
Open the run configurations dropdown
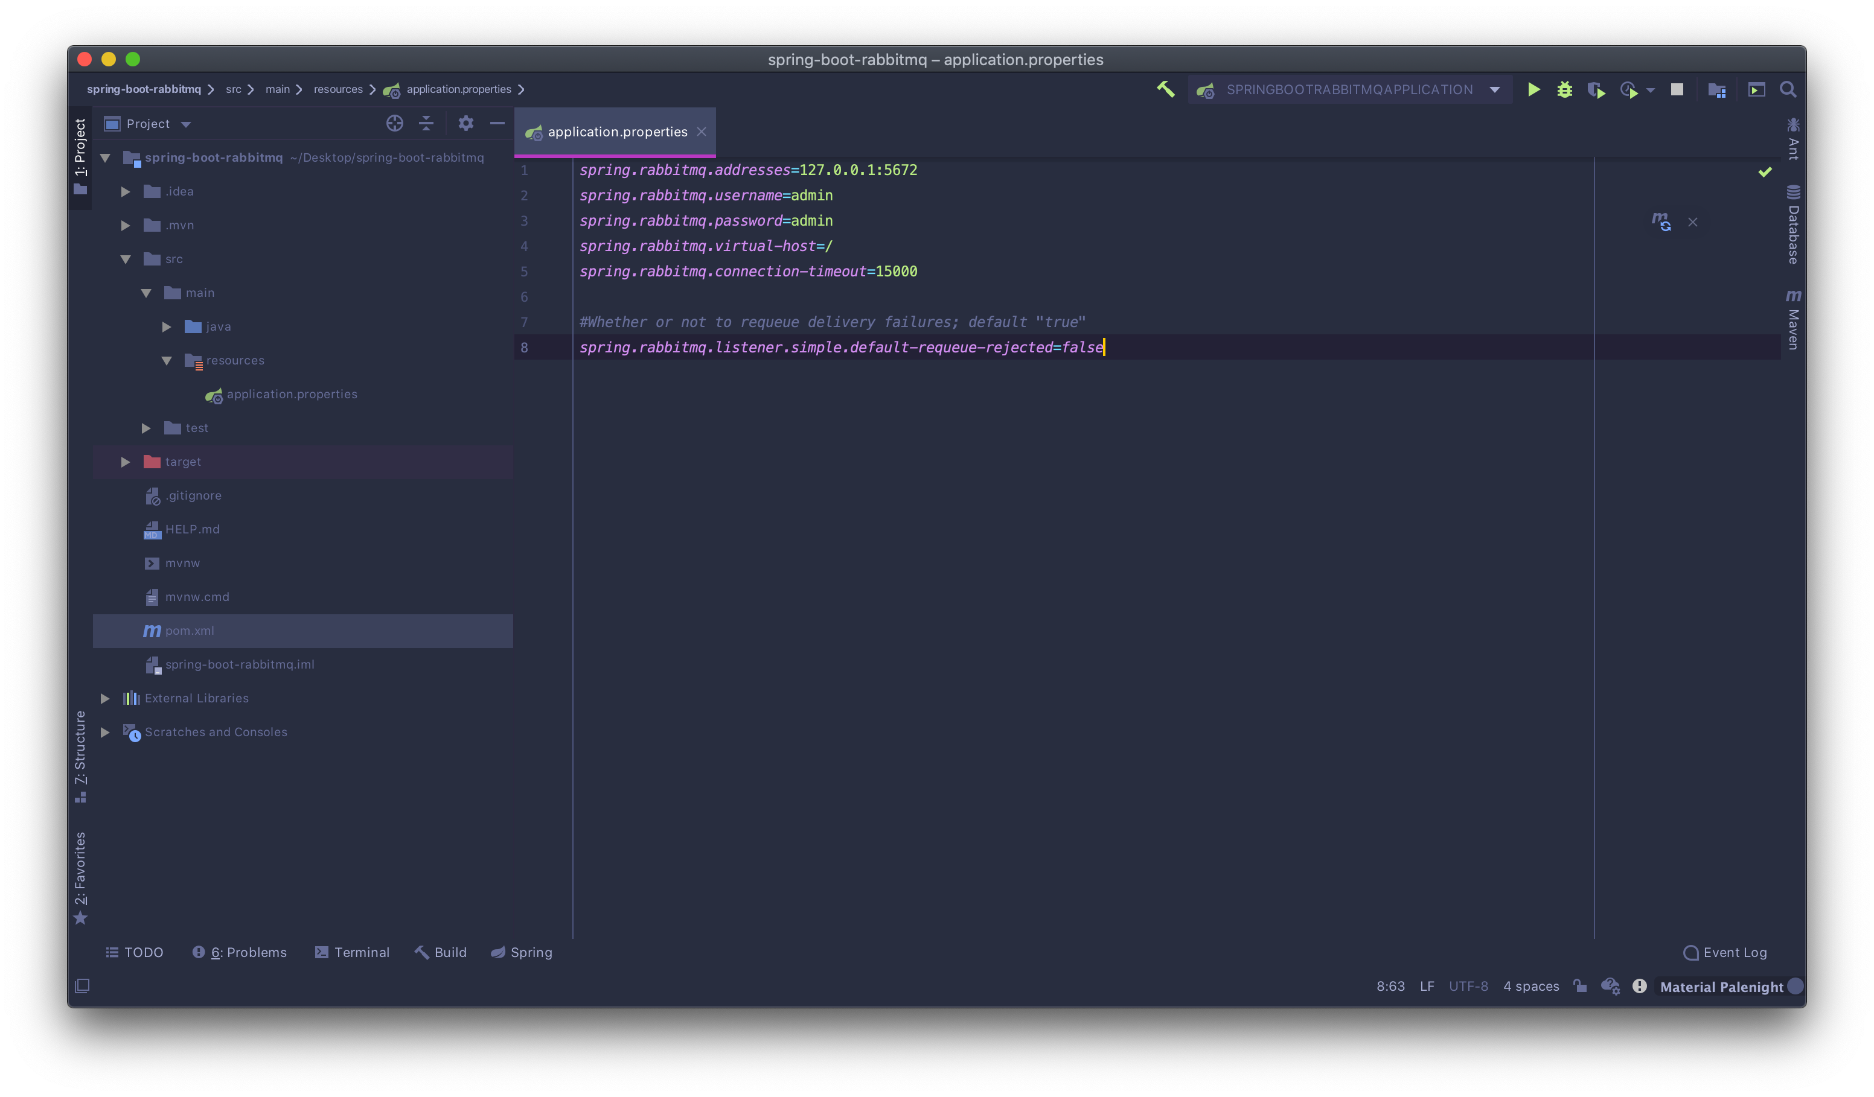click(x=1496, y=89)
